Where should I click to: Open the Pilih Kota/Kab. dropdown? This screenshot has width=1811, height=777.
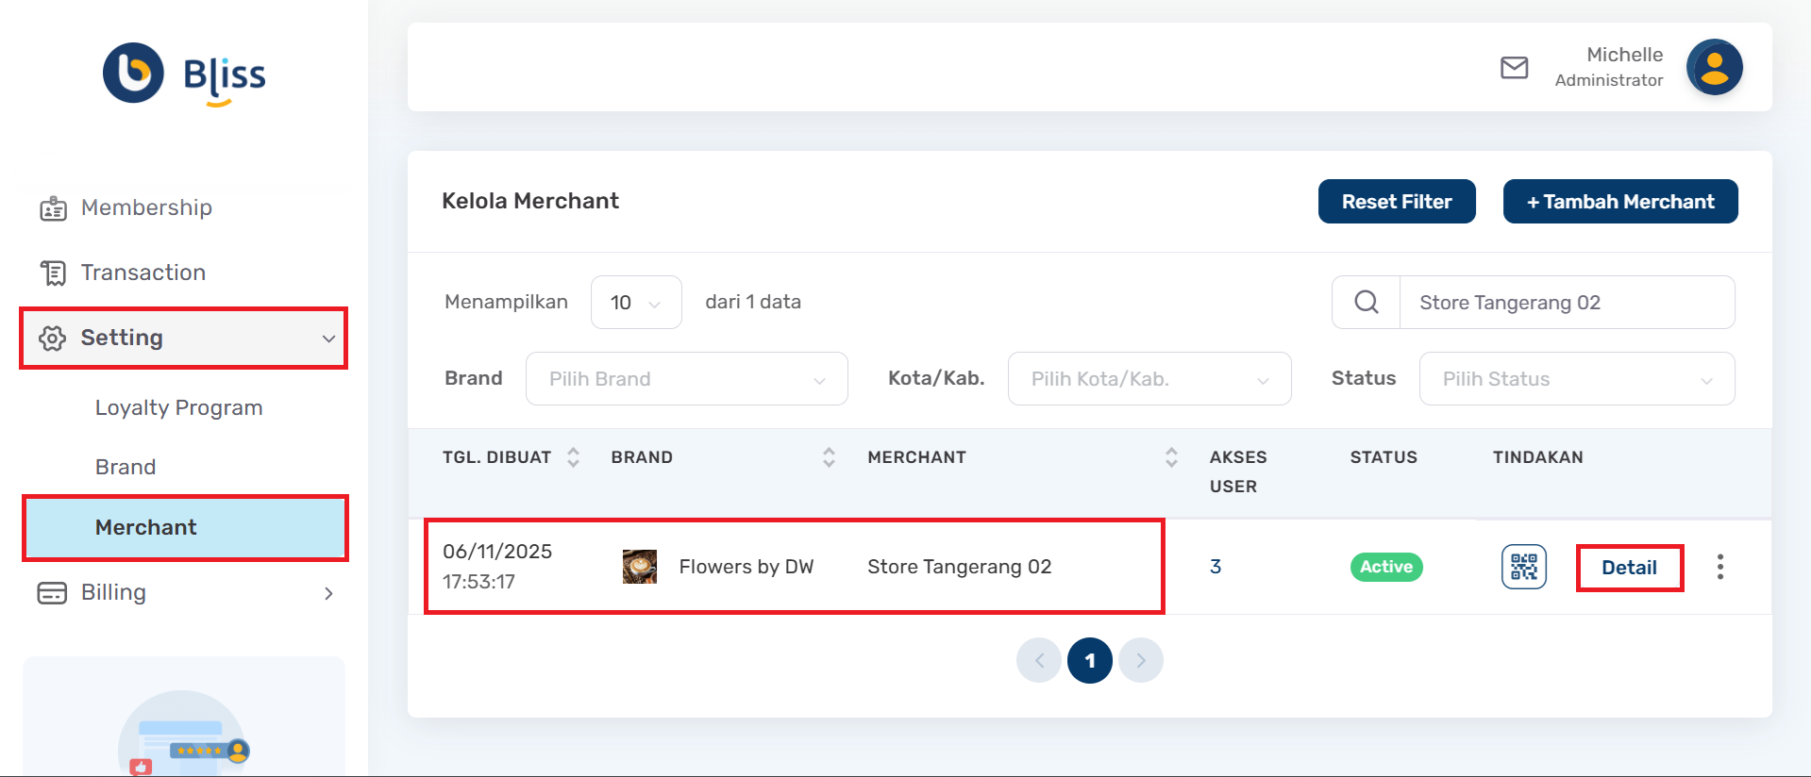1149,379
